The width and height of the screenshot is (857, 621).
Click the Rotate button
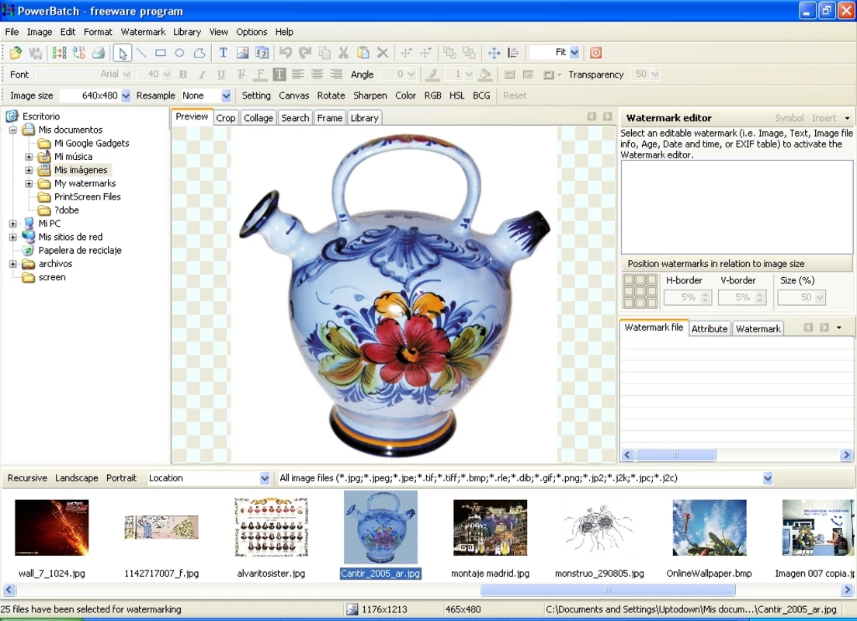coord(331,95)
